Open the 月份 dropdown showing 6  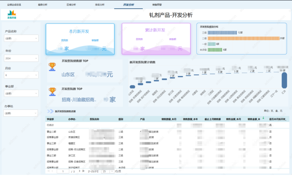point(21,75)
